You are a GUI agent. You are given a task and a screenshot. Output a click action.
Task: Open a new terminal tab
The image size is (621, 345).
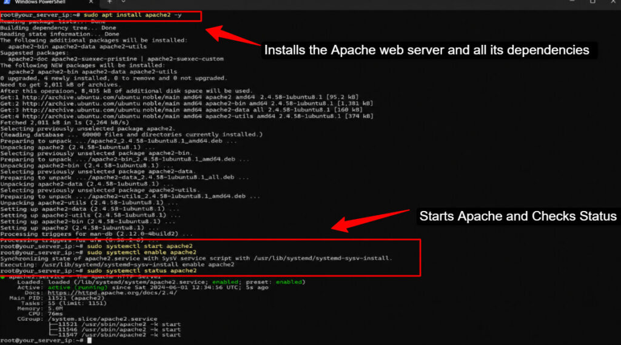[110, 2]
